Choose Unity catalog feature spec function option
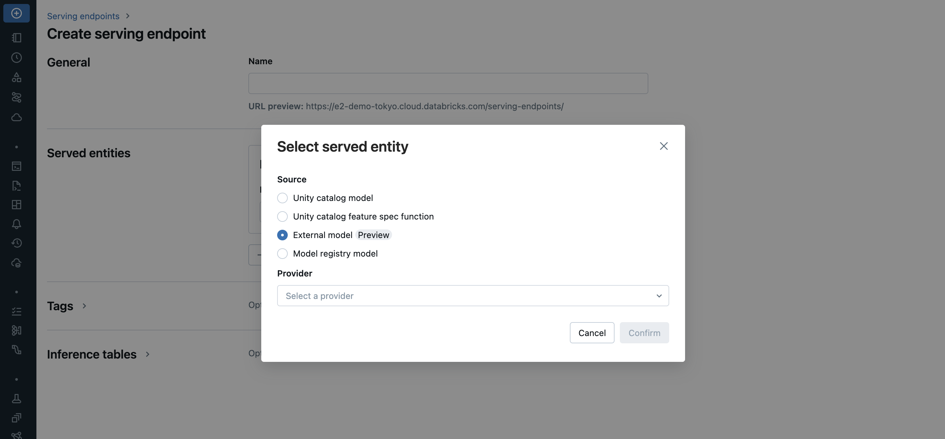945x439 pixels. (282, 217)
